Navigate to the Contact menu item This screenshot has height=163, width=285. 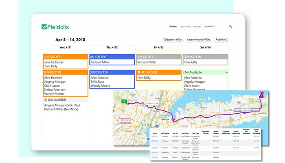point(210,26)
